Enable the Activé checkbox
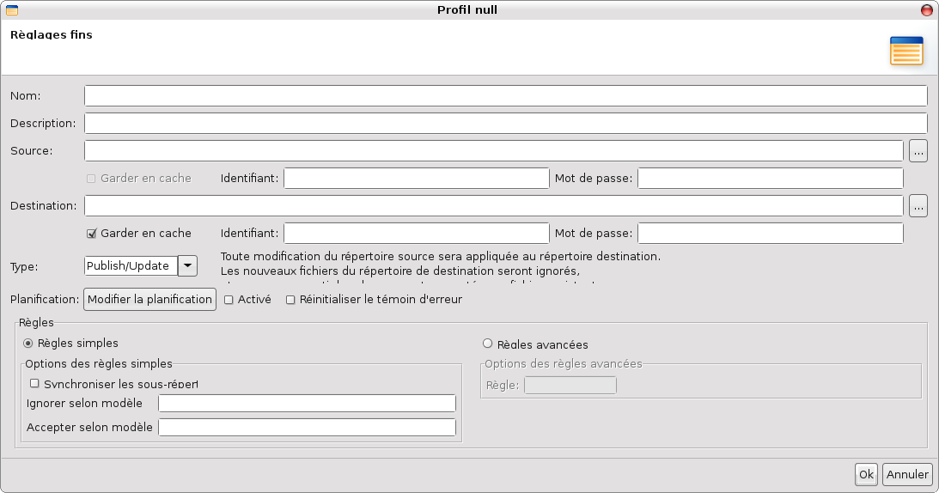 229,300
